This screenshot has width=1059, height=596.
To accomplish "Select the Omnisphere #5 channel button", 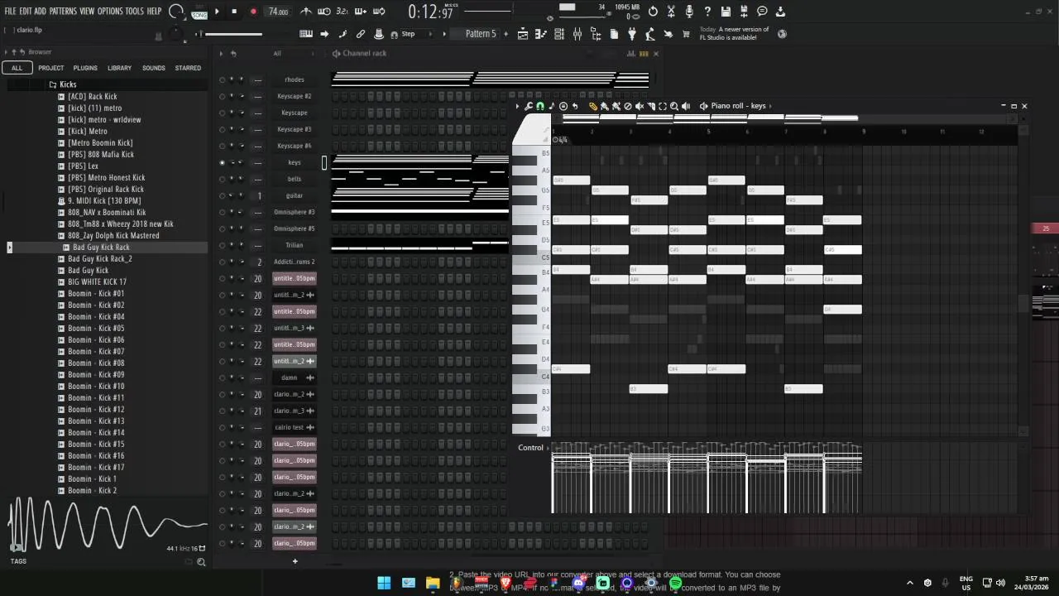I will tap(295, 228).
